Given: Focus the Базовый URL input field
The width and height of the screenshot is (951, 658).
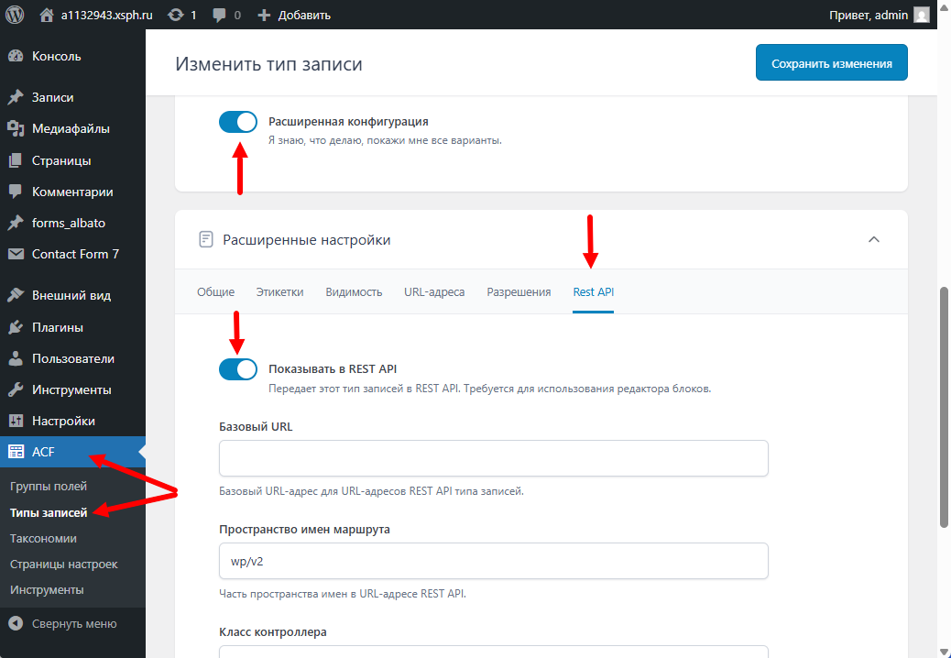Looking at the screenshot, I should pos(493,458).
